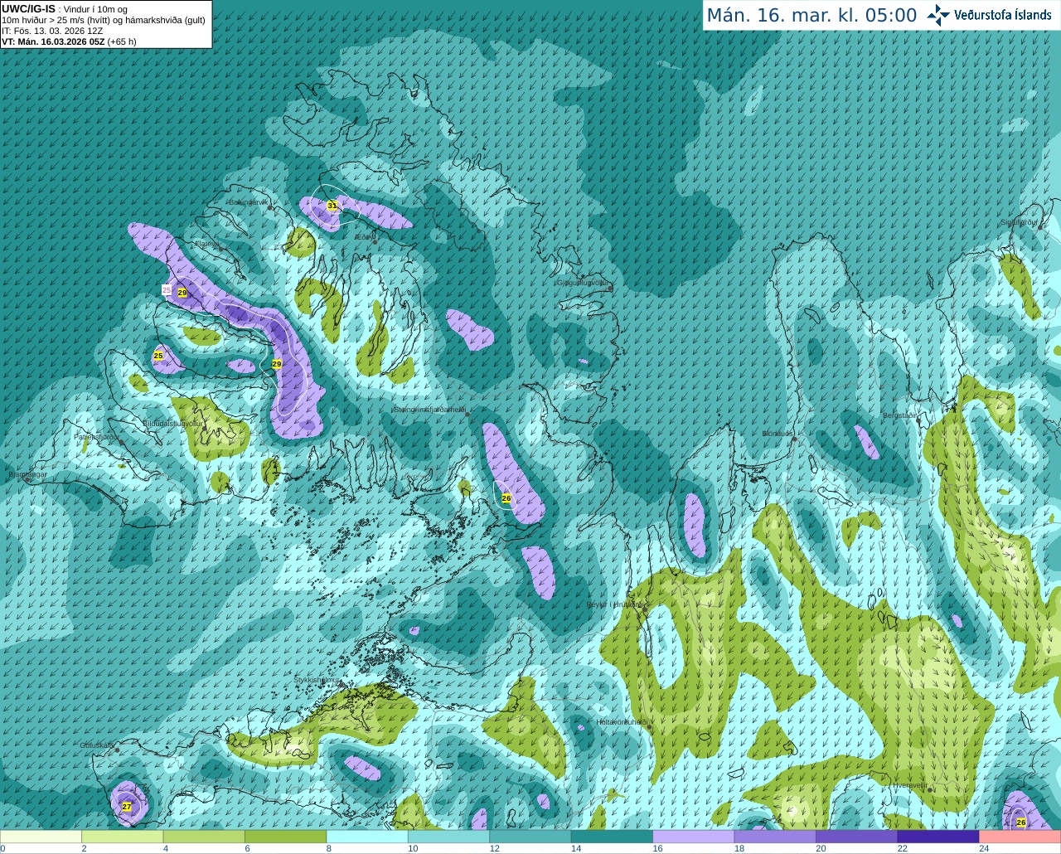Click the white-boxed 25 gust label
This screenshot has height=854, width=1061.
coord(167,289)
